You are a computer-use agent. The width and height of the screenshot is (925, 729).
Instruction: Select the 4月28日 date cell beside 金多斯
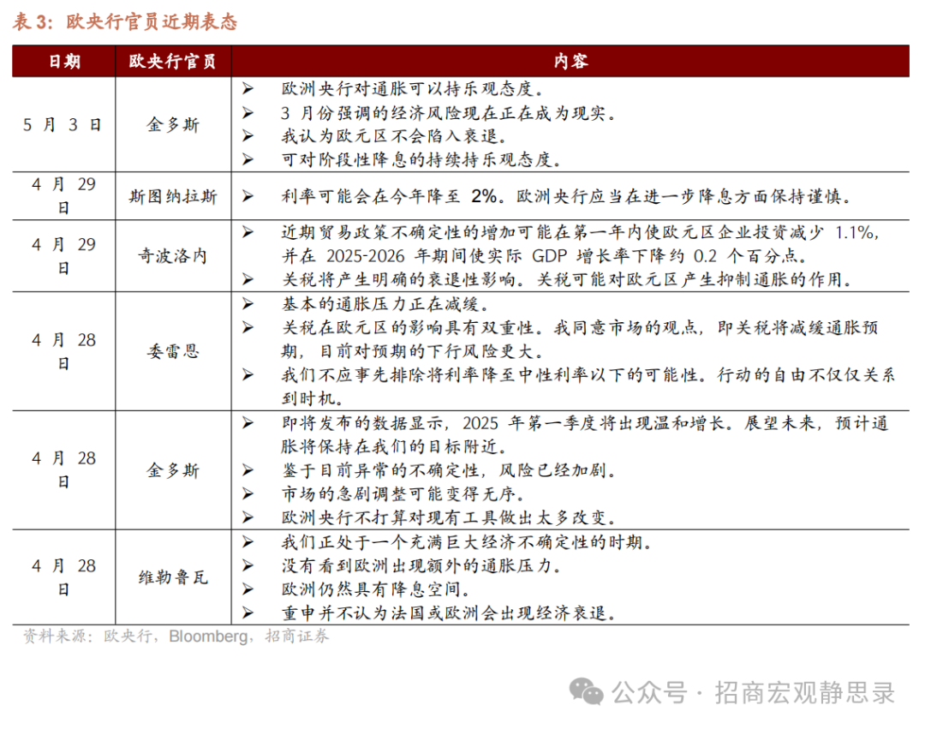[63, 470]
